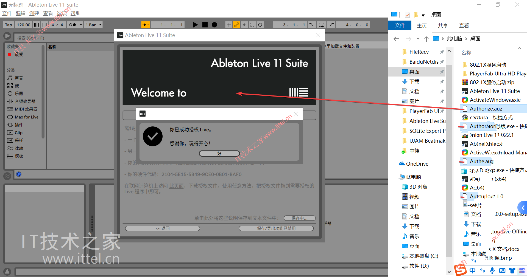Toggle the Punch-In switch
The image size is (527, 277).
(x=312, y=25)
